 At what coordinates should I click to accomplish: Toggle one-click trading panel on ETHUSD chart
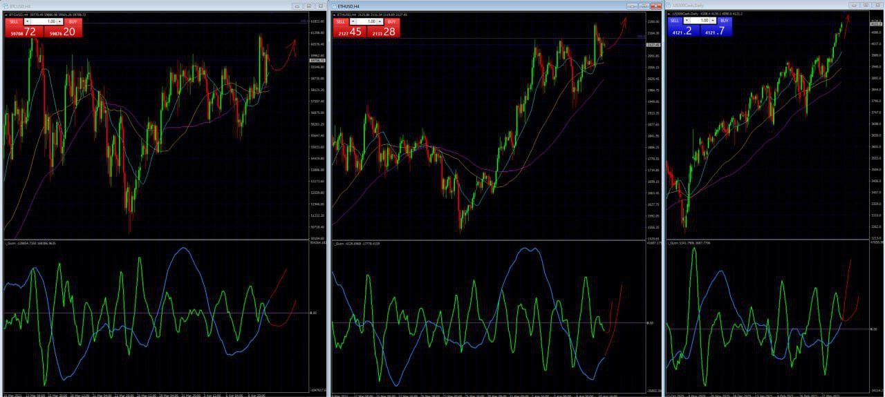(x=335, y=14)
